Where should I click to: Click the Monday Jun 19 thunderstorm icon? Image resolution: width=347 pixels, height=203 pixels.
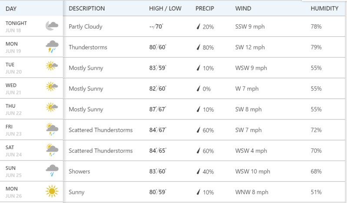(x=52, y=46)
